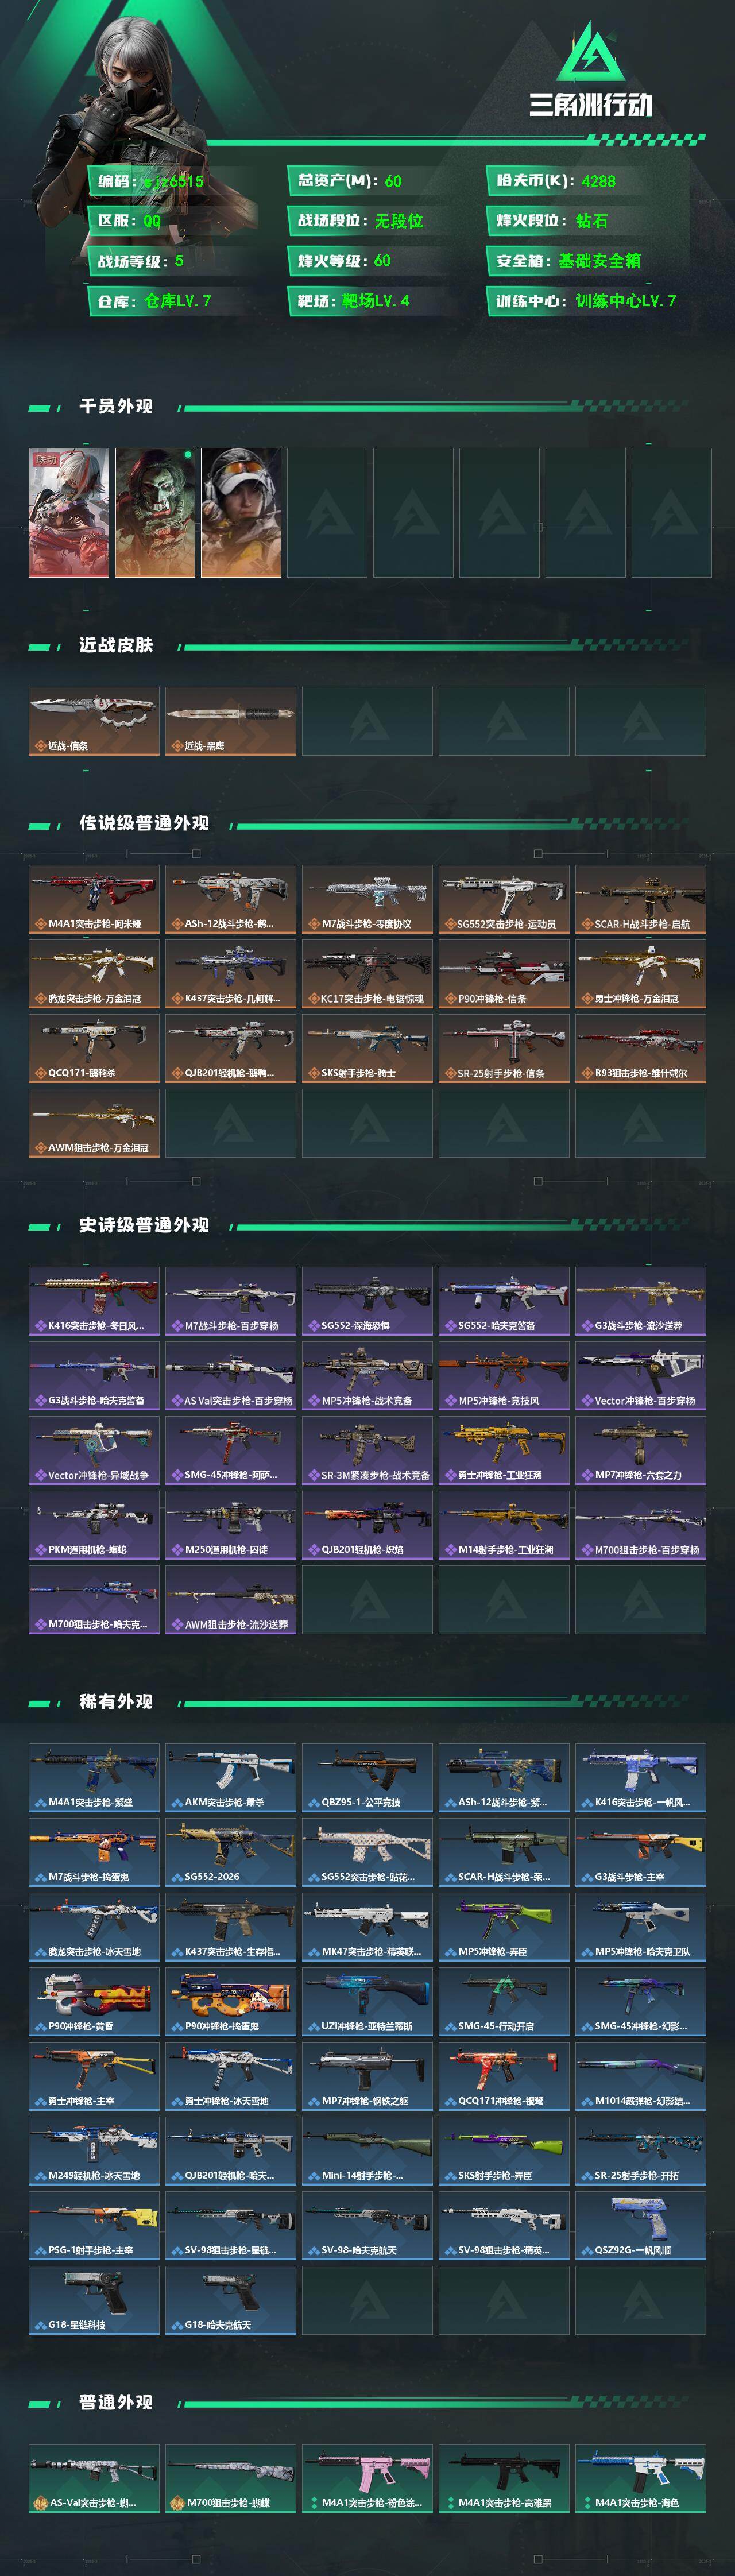The image size is (735, 2576).
Task: Choose the G18-星链科技 pistol skin
Action: pyautogui.click(x=94, y=2300)
